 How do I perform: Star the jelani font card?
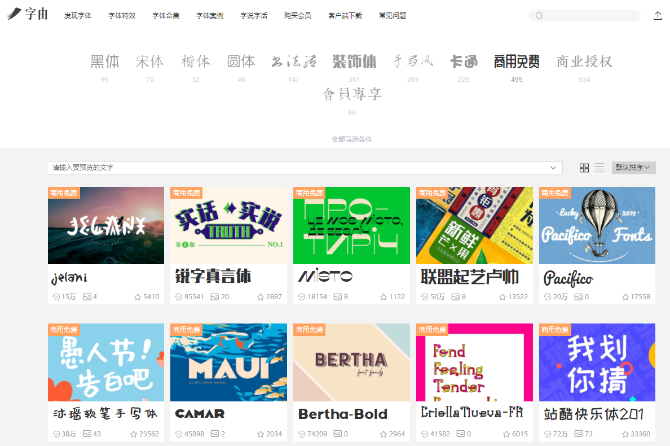coord(138,297)
